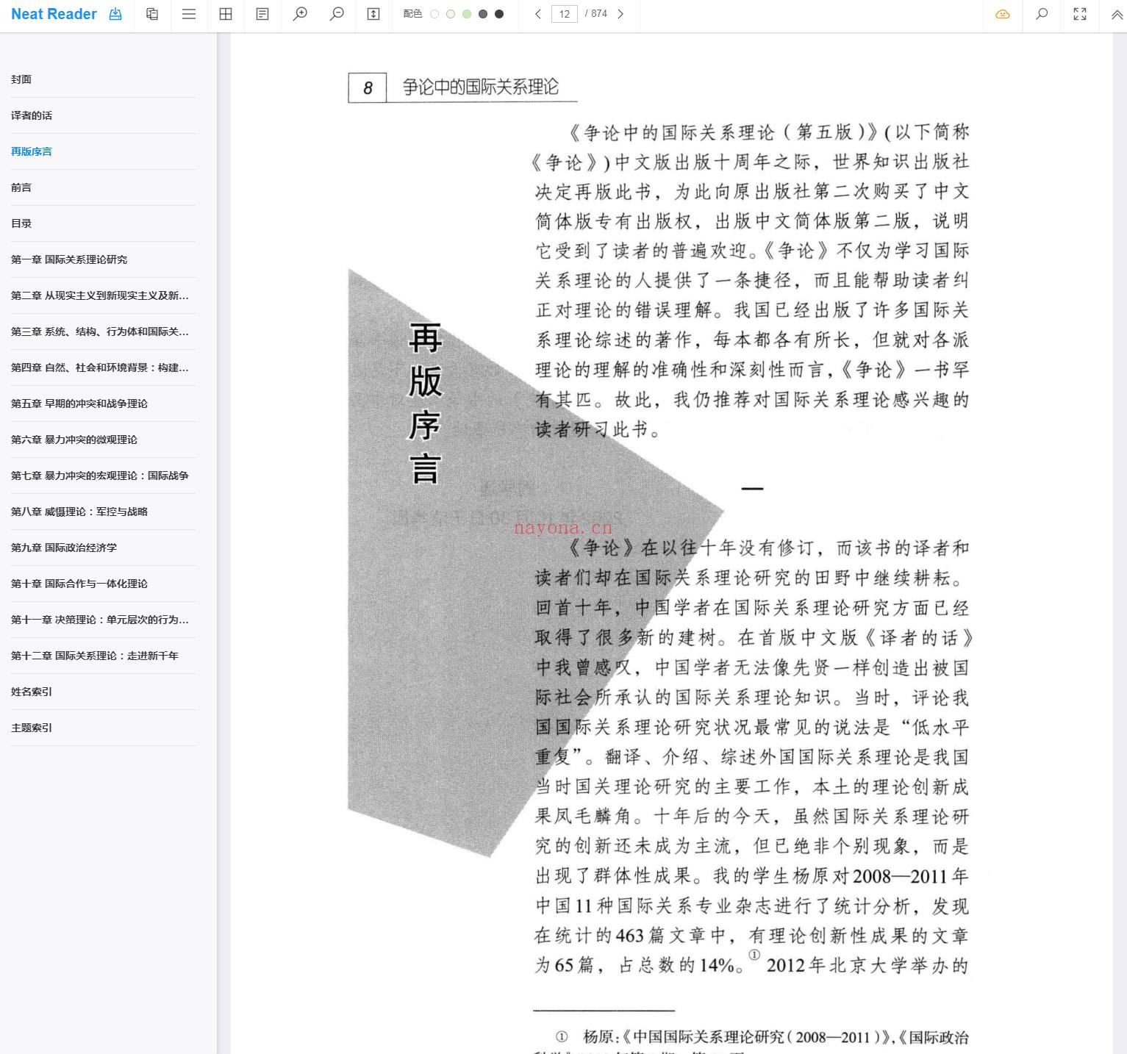Select the dark gray color theme swatch
Image resolution: width=1127 pixels, height=1054 pixels.
point(483,14)
